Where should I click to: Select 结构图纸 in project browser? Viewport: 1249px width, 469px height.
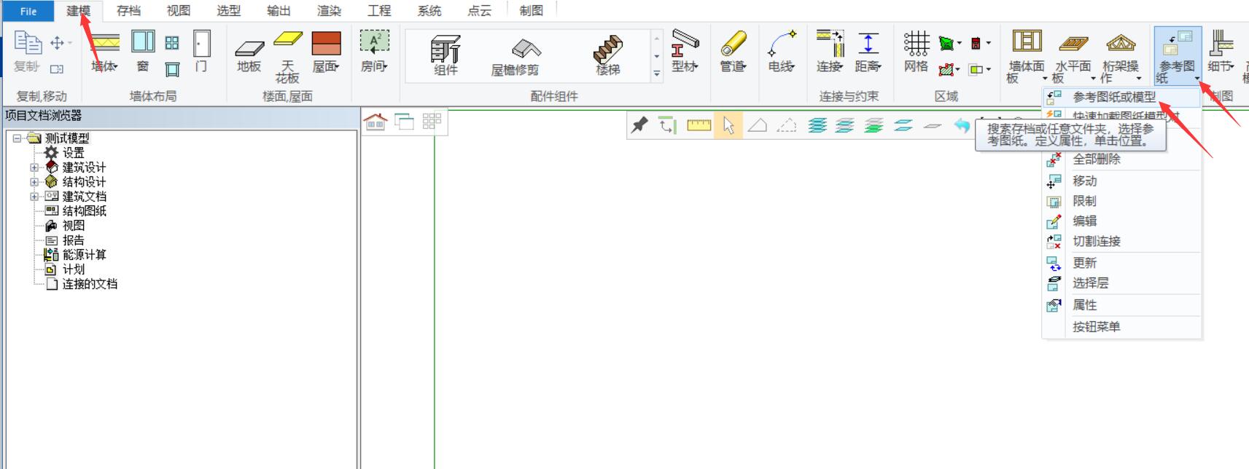(84, 210)
